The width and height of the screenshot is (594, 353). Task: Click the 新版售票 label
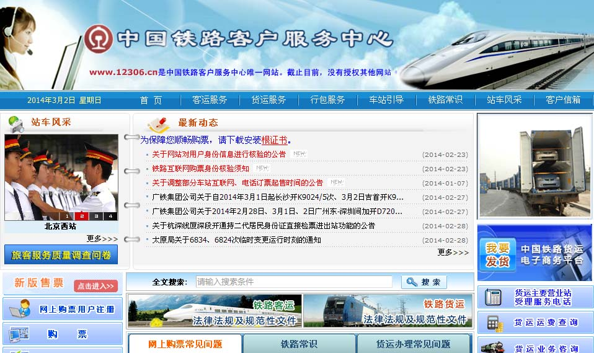point(38,283)
